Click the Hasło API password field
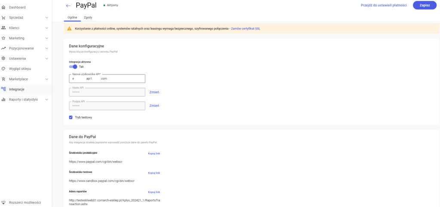440x207 pixels. click(107, 92)
